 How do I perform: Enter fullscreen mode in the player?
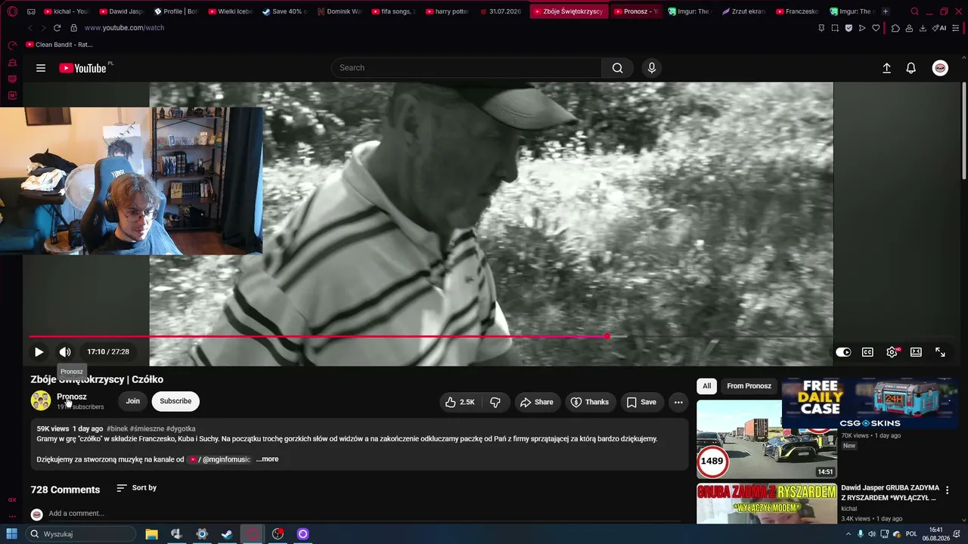940,352
